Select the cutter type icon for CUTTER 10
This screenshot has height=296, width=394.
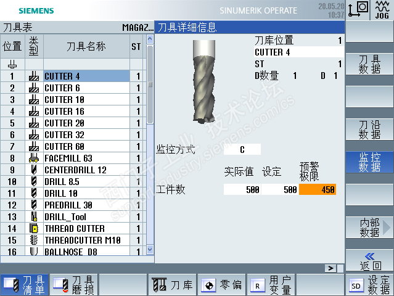(34, 99)
